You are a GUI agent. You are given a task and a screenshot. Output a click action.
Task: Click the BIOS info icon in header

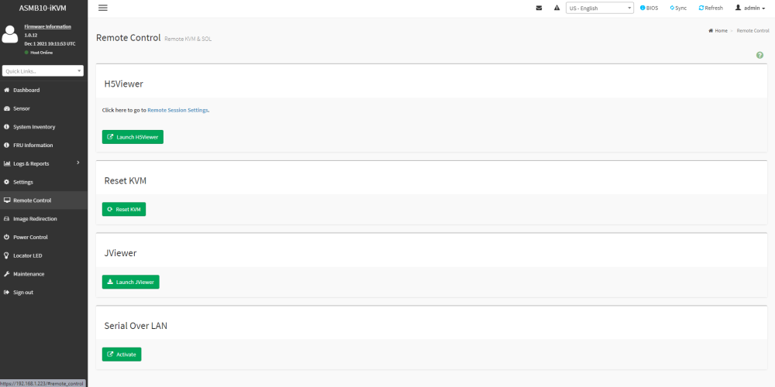tap(642, 8)
